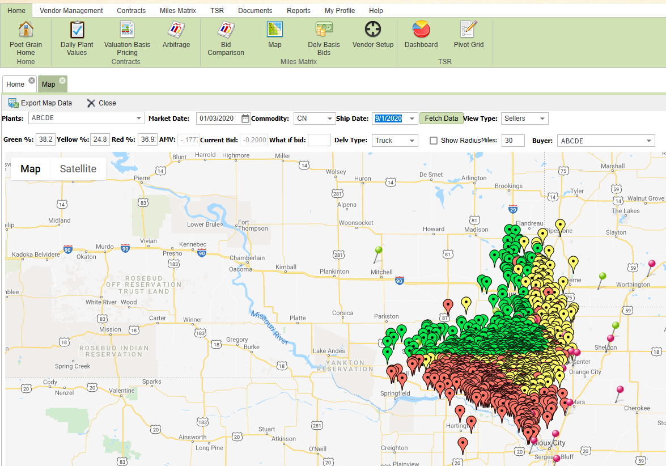Close the Map document tab
666x466 pixels.
pyautogui.click(x=62, y=81)
